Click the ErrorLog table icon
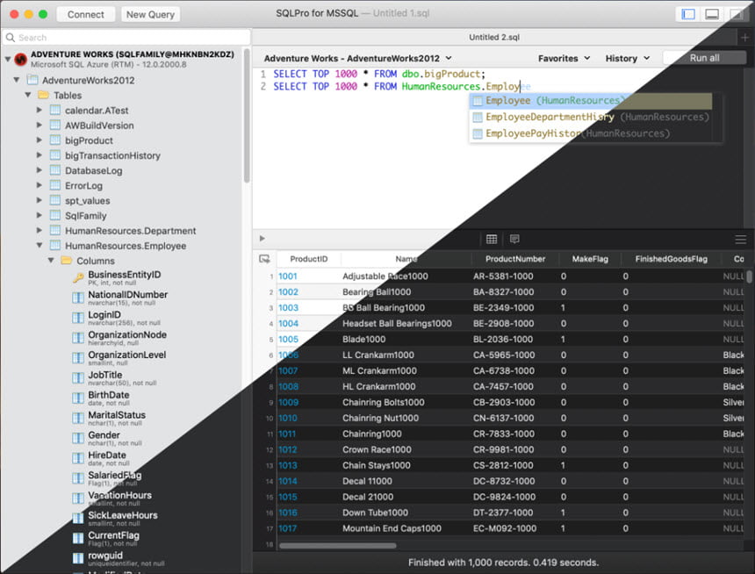Image resolution: width=755 pixels, height=574 pixels. point(55,185)
